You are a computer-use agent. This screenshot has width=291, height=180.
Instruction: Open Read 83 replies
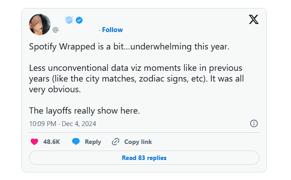(x=144, y=158)
